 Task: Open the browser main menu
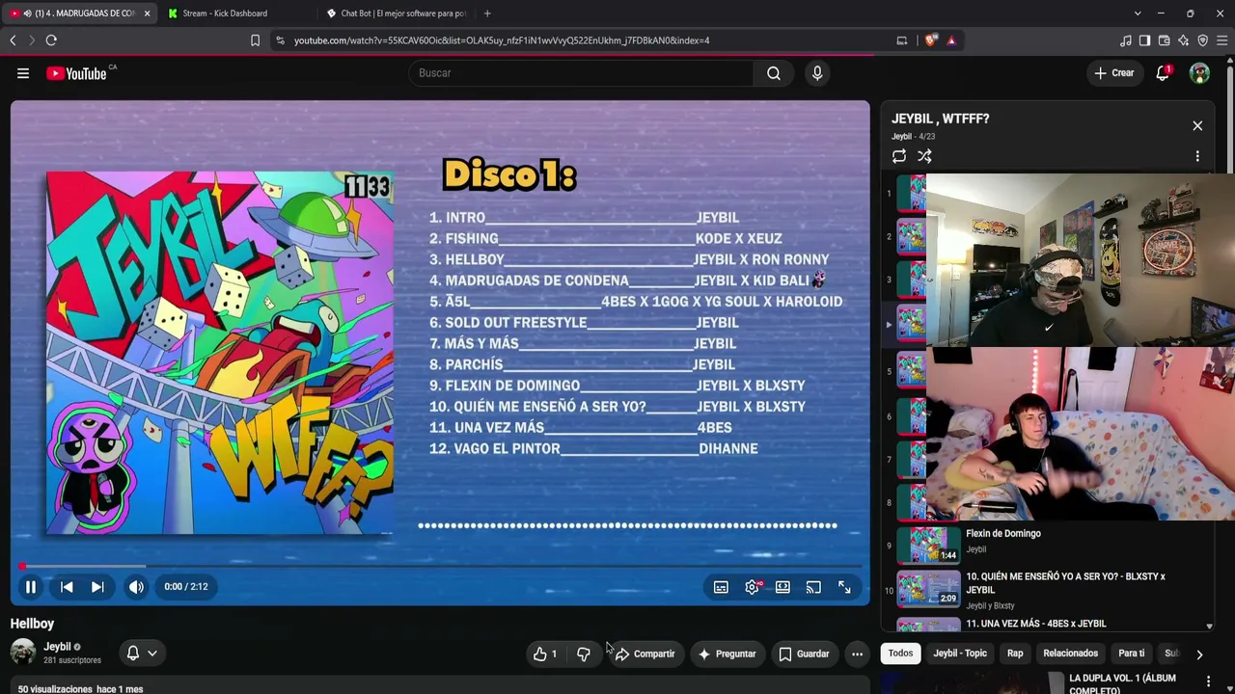pos(1221,40)
